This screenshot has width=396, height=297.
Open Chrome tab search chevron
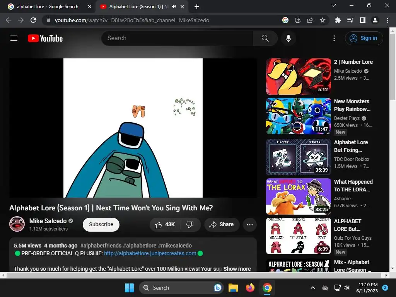334,5
